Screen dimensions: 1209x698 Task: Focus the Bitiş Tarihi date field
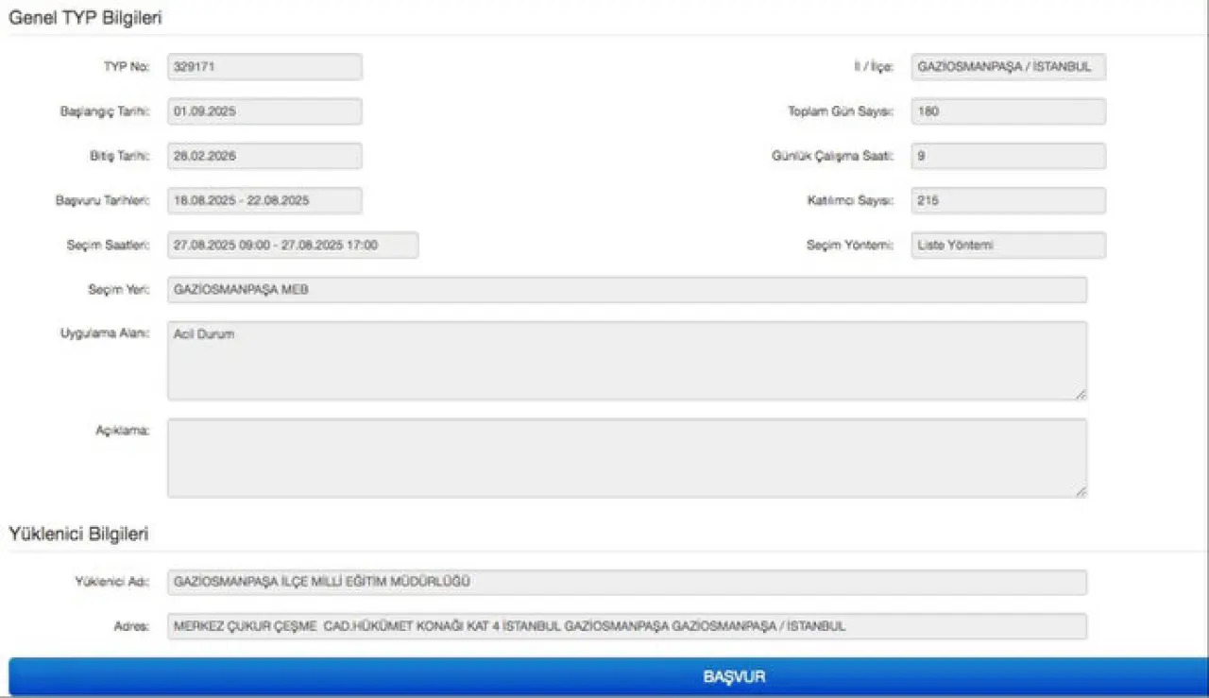(x=264, y=156)
